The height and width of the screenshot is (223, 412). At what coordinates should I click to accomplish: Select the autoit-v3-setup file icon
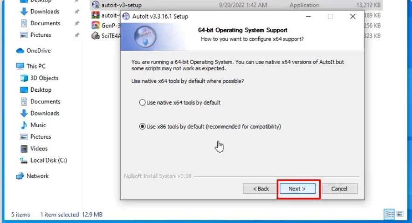click(x=96, y=5)
